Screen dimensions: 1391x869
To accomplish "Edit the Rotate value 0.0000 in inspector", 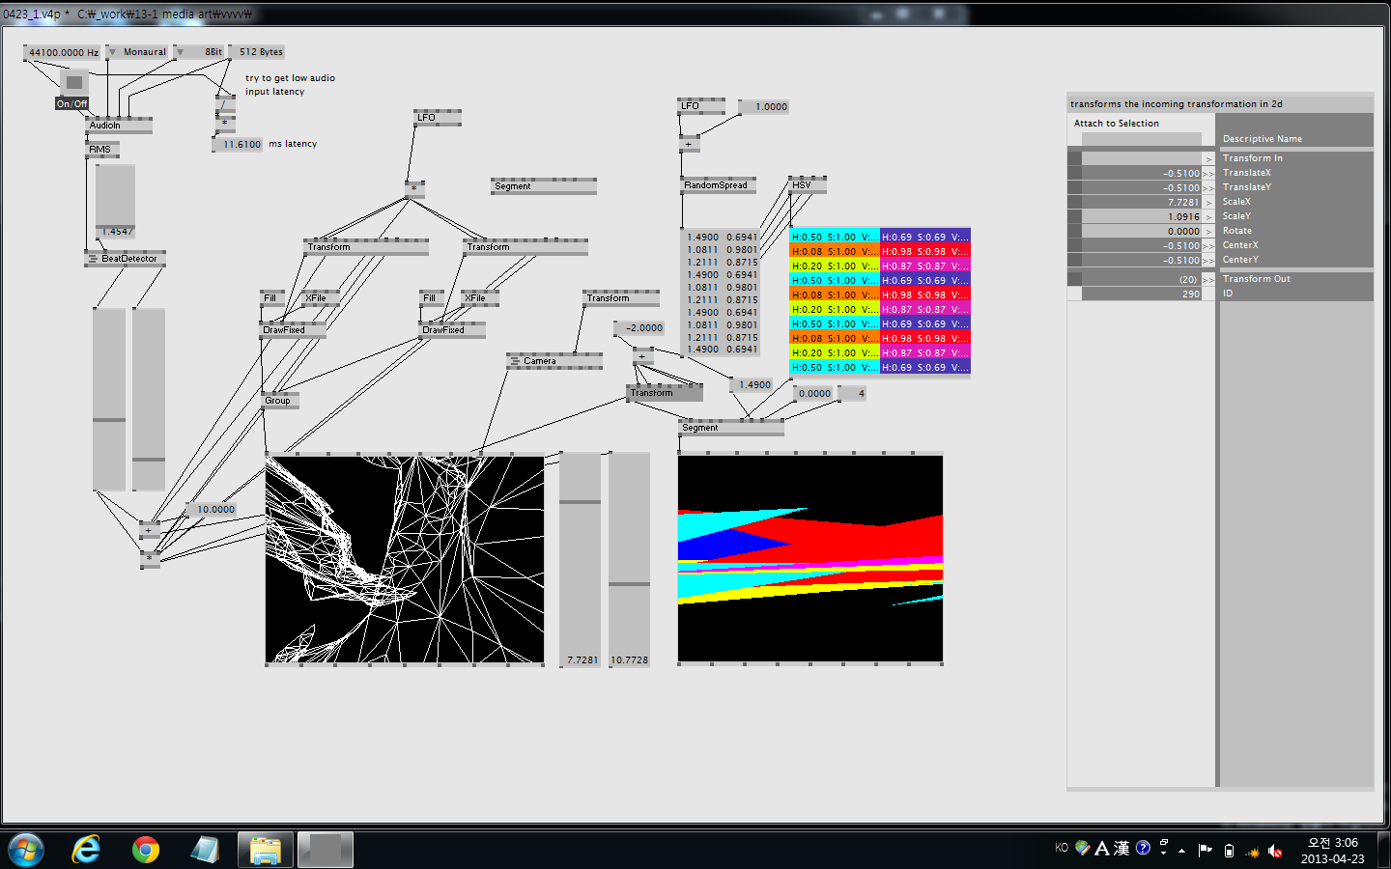I will click(x=1141, y=232).
